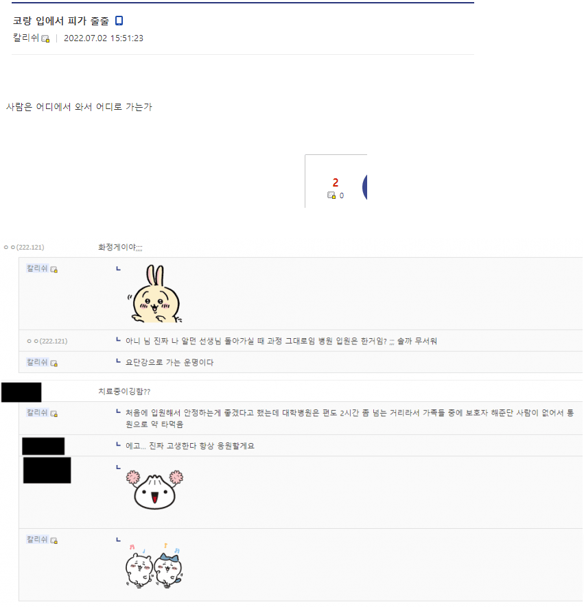
Task: Click gallog icon beside 칼리쉬 on 요단강 reply
Action: (54, 363)
